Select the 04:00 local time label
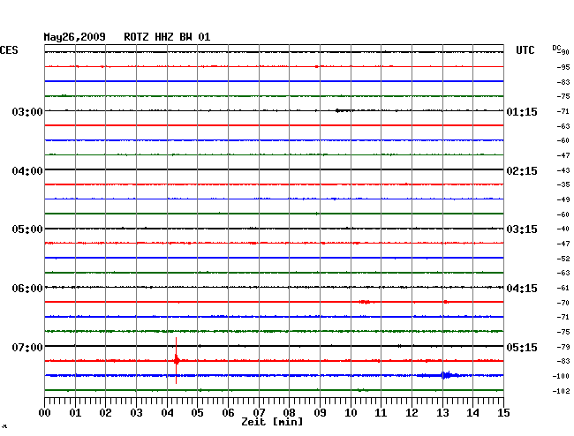This screenshot has width=574, height=436. coord(27,171)
